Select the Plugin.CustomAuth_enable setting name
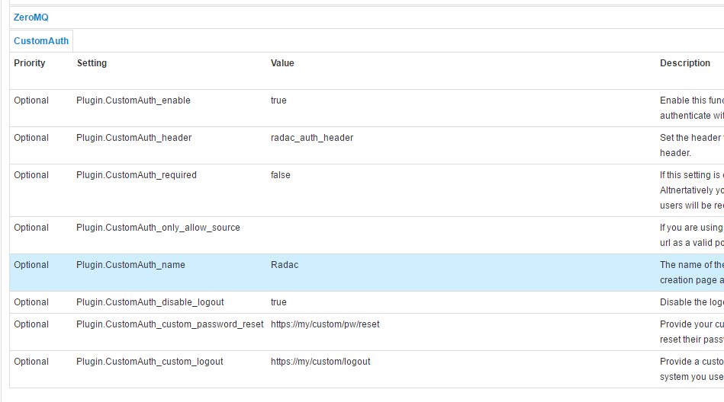724x402 pixels. [x=134, y=100]
